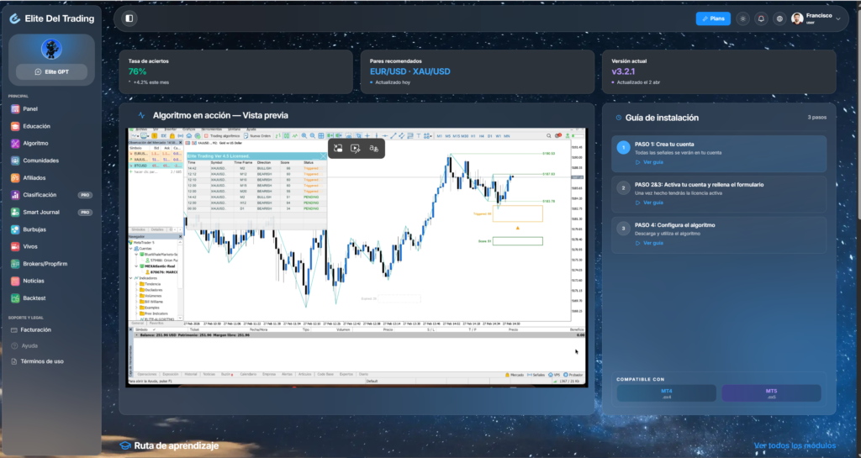Click the '3 pasos' label

[x=816, y=118]
